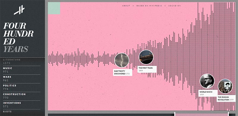Image resolution: width=238 pixels, height=116 pixels.
Task: Click the mint green square in the corner
Action: point(54,8)
